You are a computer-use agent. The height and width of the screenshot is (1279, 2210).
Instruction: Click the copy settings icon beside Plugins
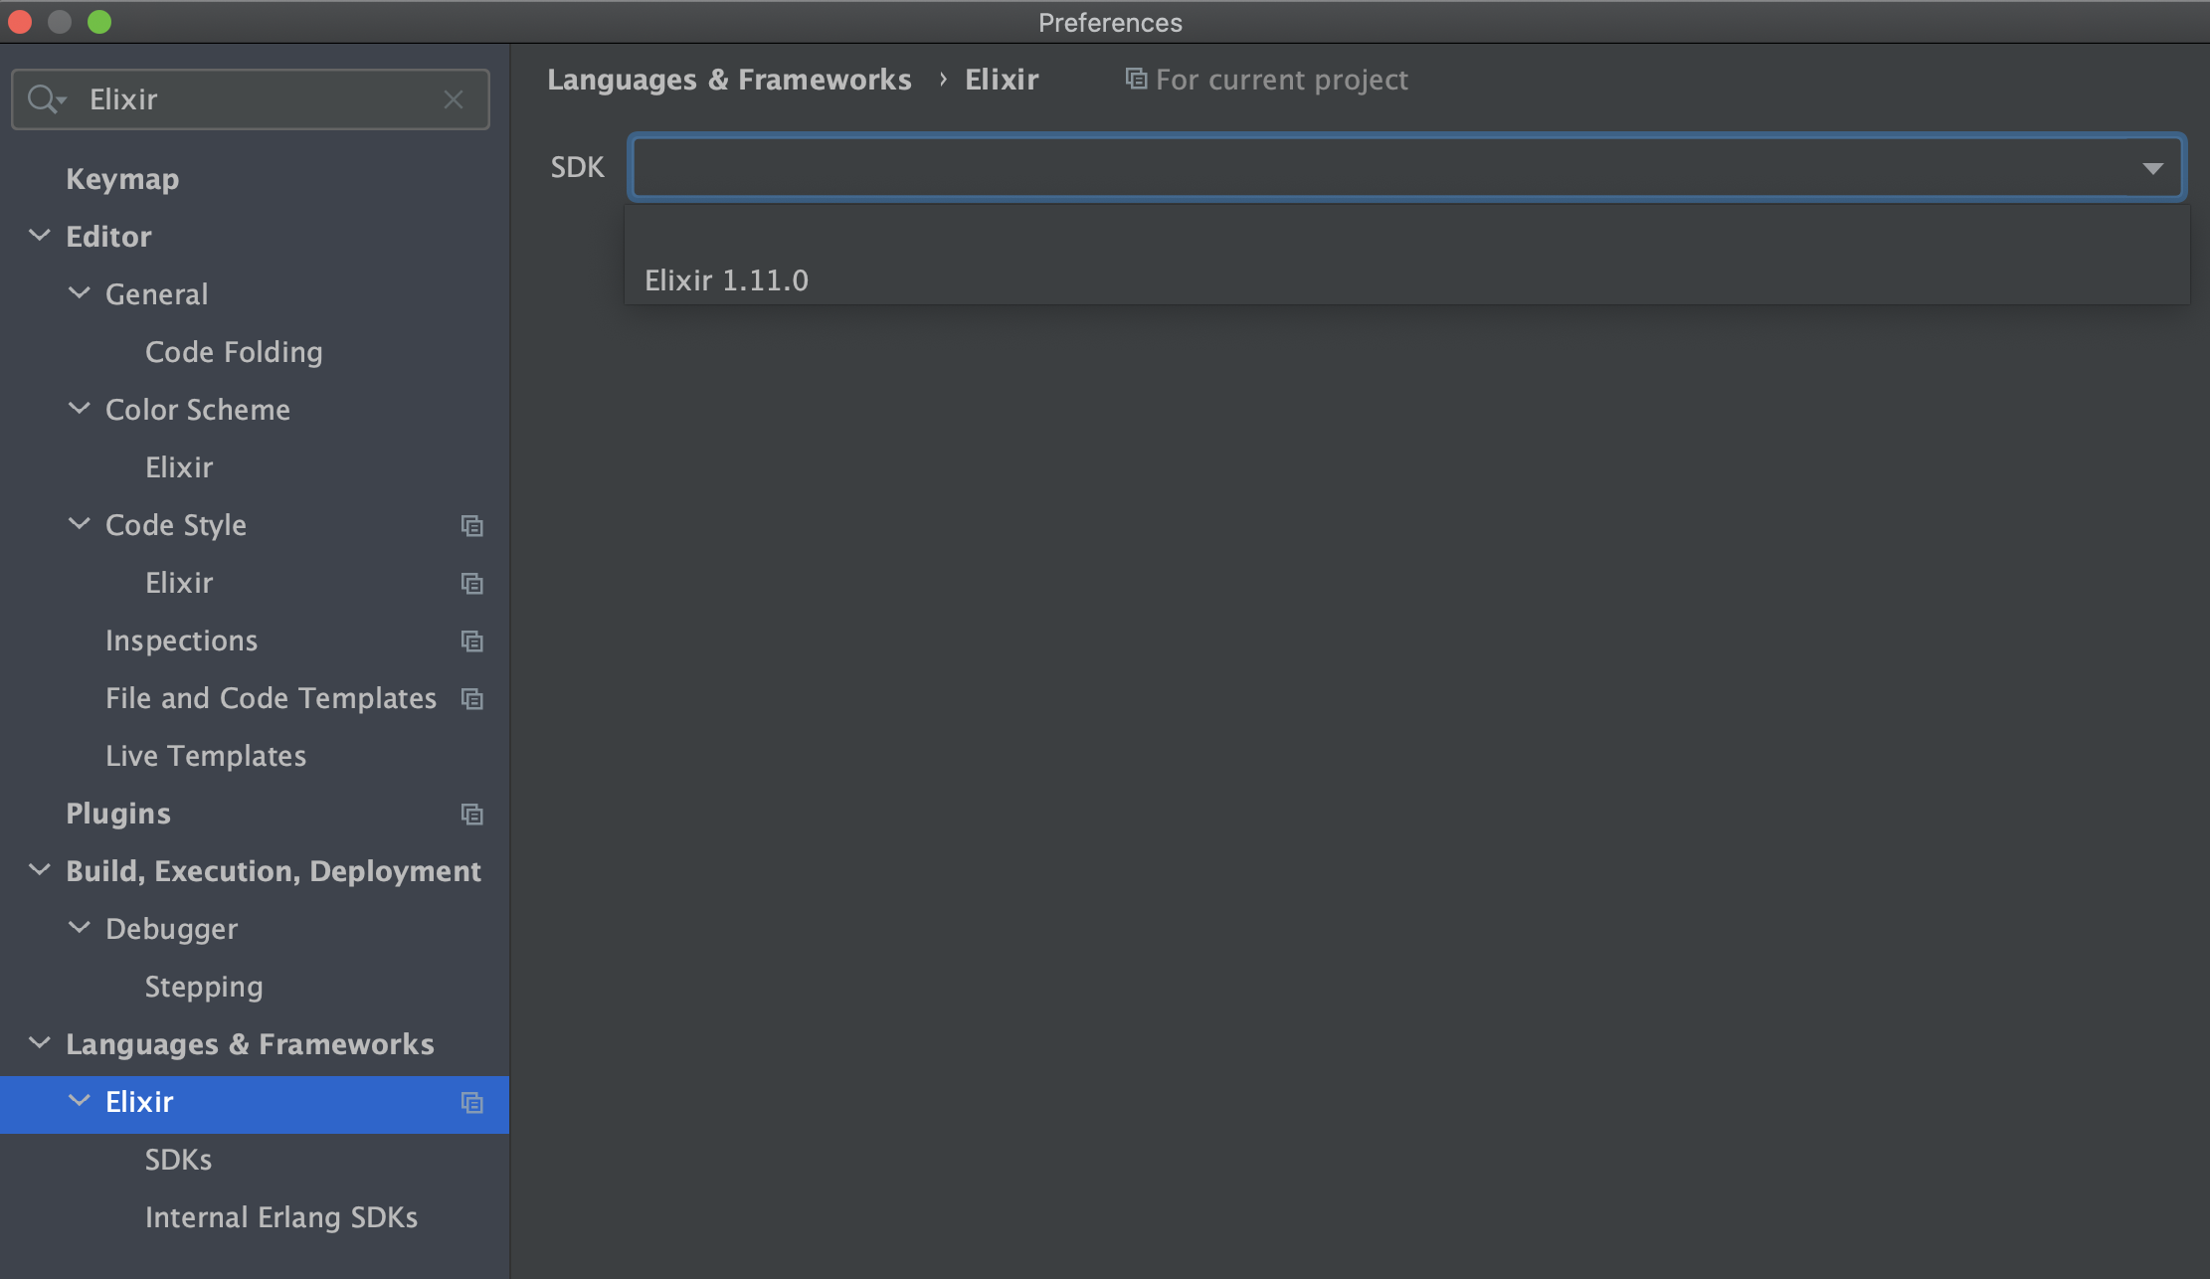point(472,814)
